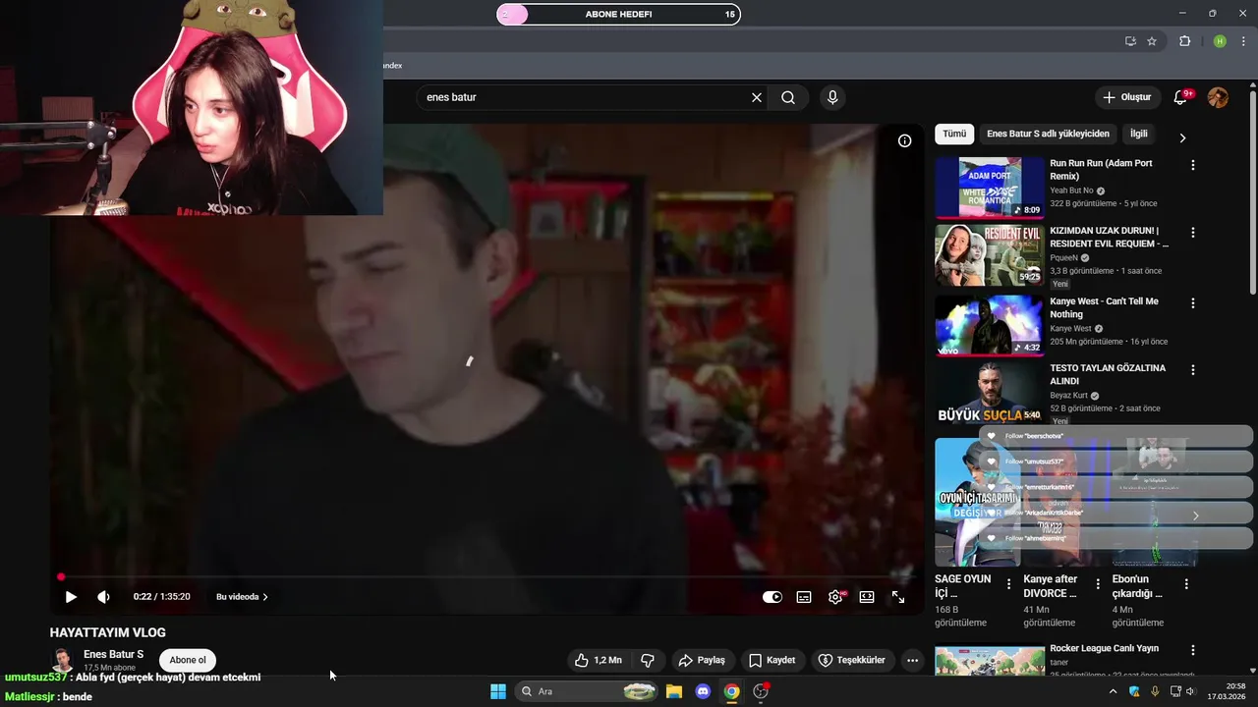Open more actions ellipsis under video

913,660
